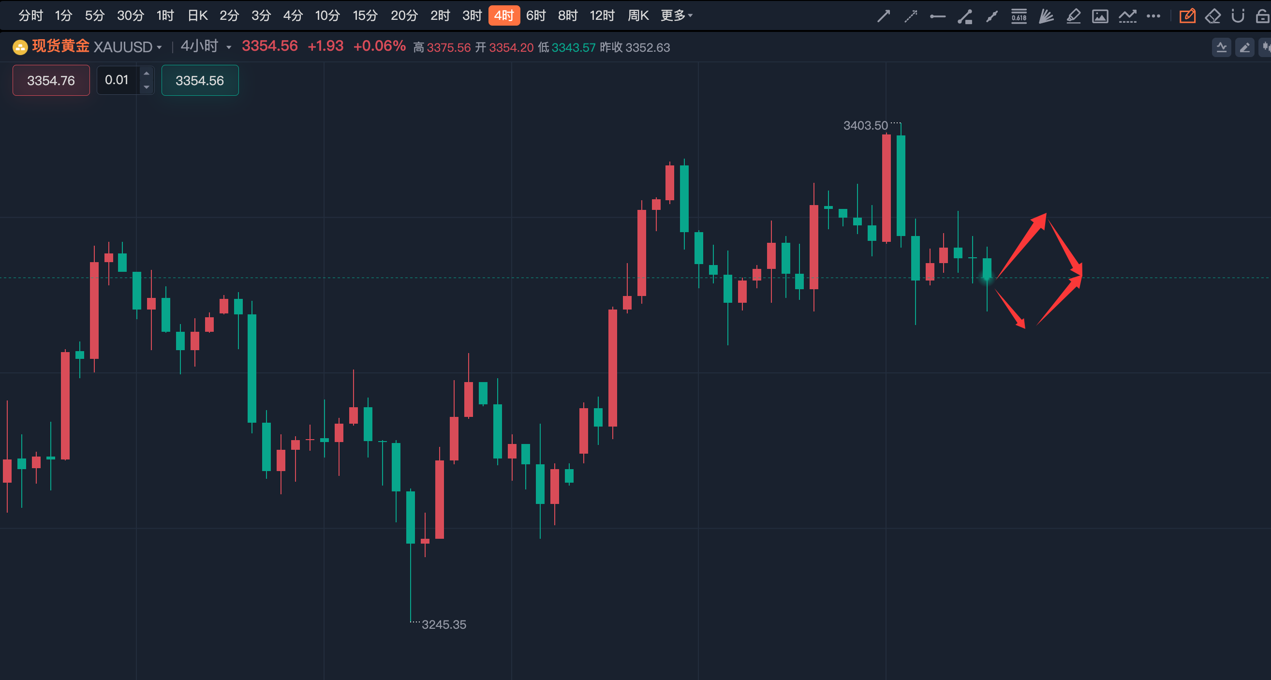Click the current price 3354.56 in header
This screenshot has width=1271, height=680.
pos(270,46)
